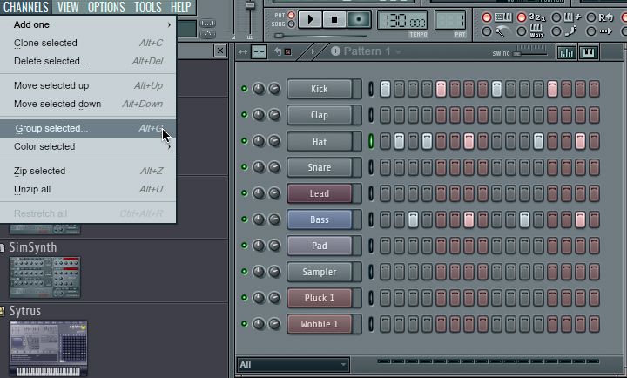This screenshot has height=378, width=627.
Task: Open the Kick channel button
Action: (x=320, y=89)
